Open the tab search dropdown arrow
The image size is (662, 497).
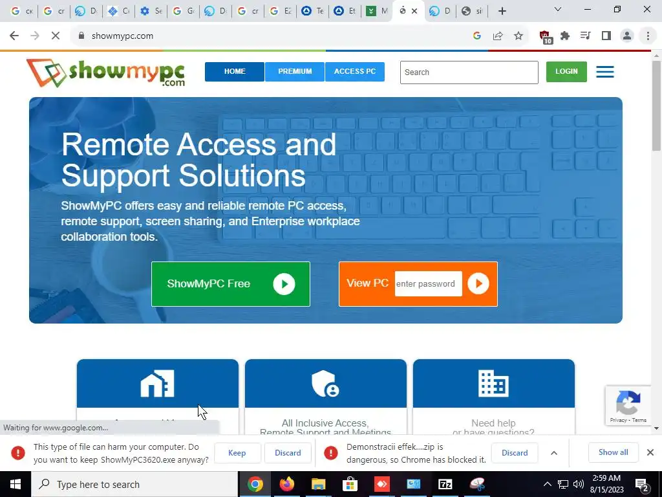coord(558,9)
